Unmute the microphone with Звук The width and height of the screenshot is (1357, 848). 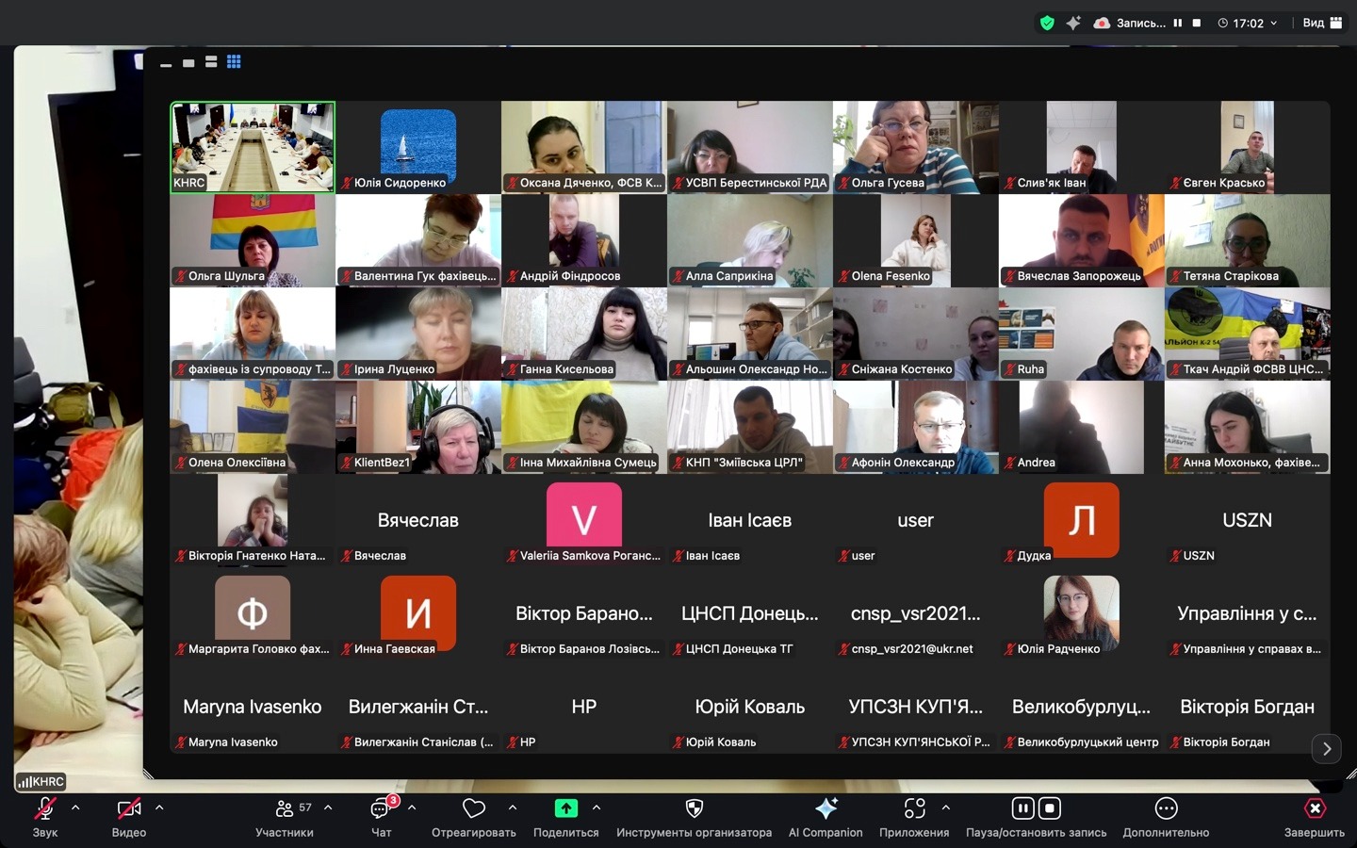44,808
